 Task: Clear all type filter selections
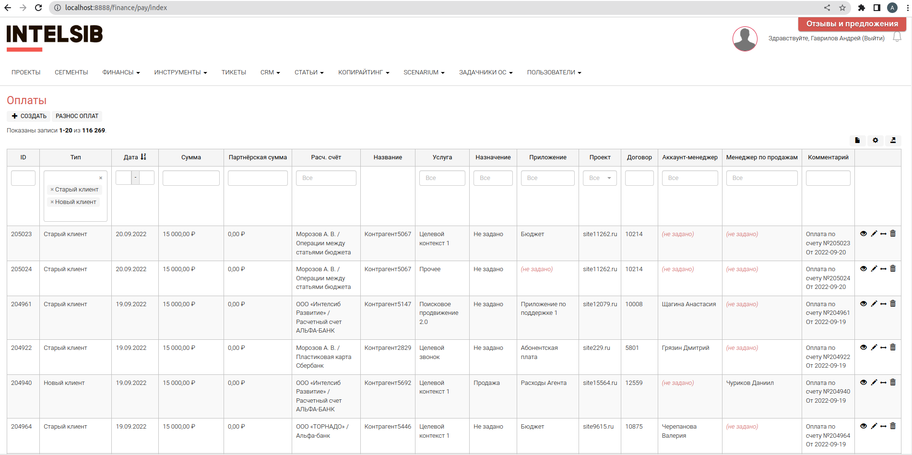click(101, 178)
